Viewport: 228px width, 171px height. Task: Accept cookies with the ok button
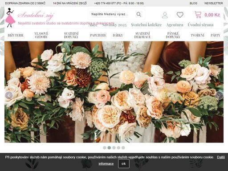coord(124,163)
